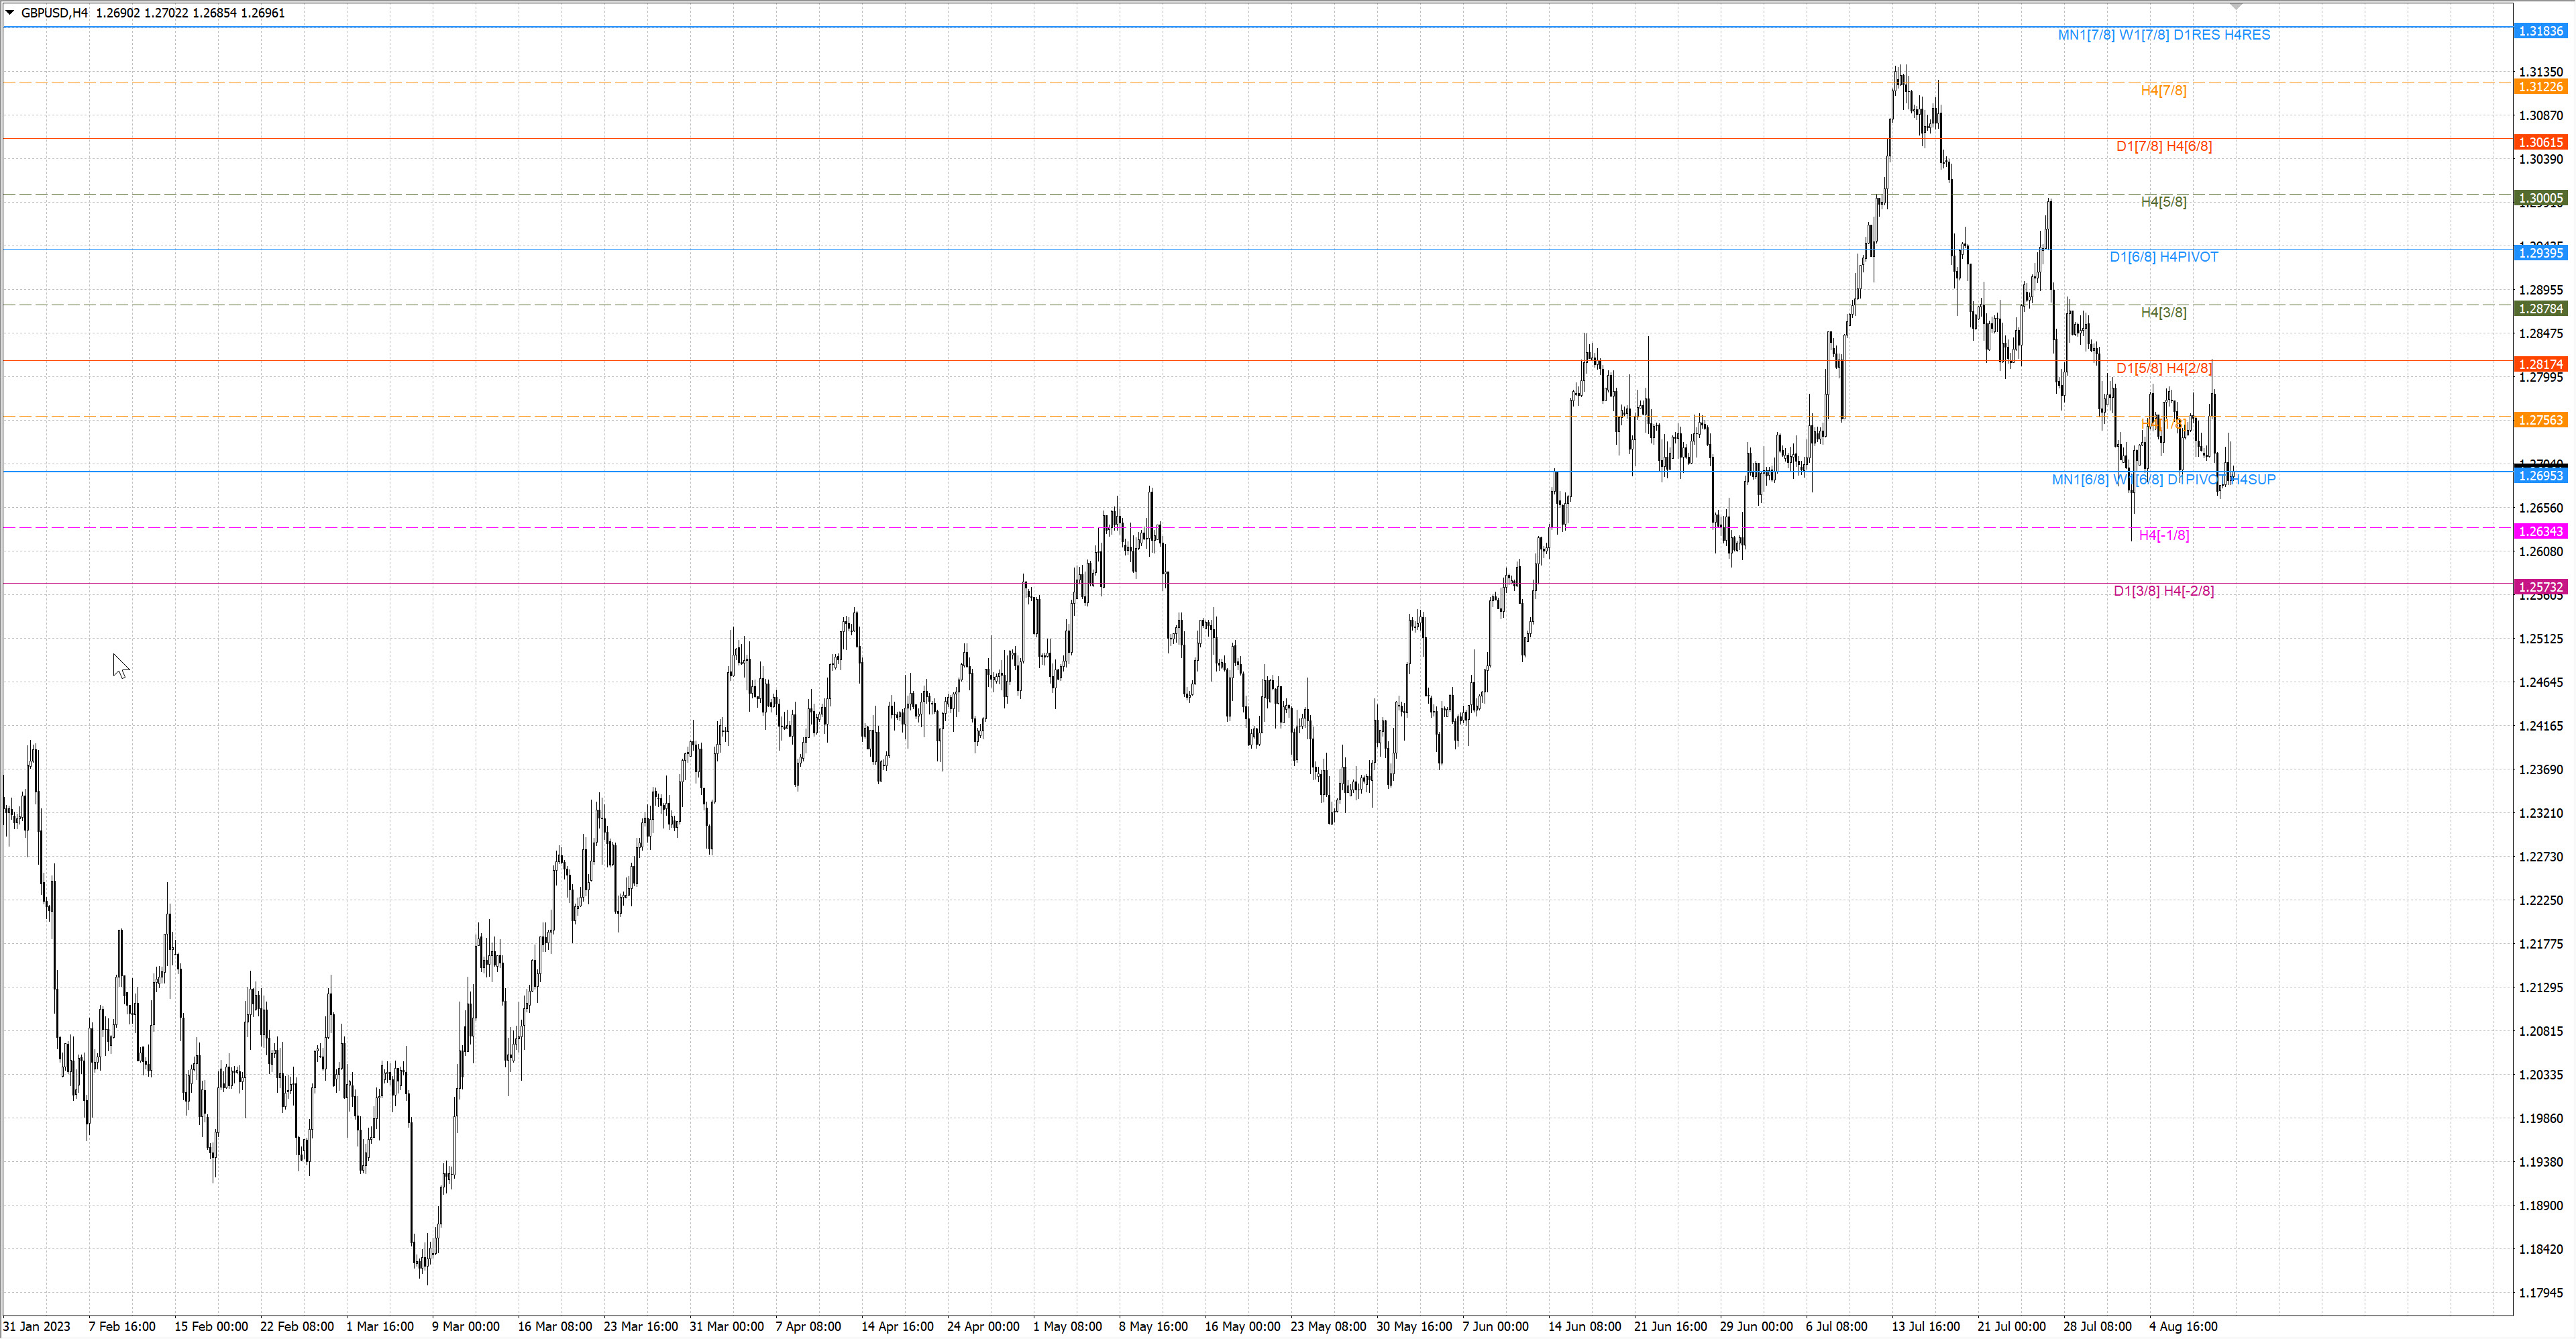This screenshot has width=2576, height=1339.
Task: Click the 1.31836 blue price tag
Action: click(2540, 31)
